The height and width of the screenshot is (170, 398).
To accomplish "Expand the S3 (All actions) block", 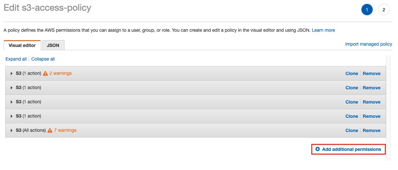I will click(x=12, y=130).
